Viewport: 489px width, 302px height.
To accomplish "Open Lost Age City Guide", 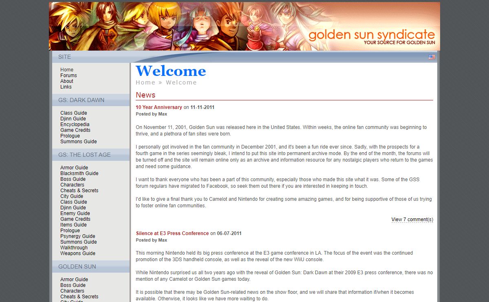I will click(x=72, y=196).
